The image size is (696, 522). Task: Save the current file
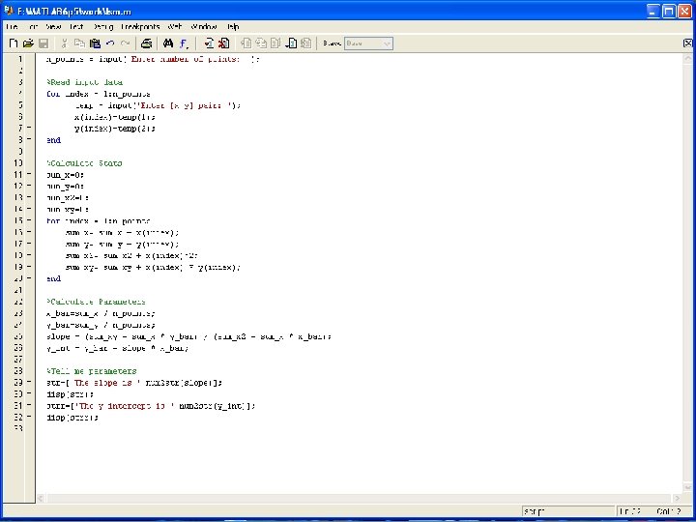(43, 43)
